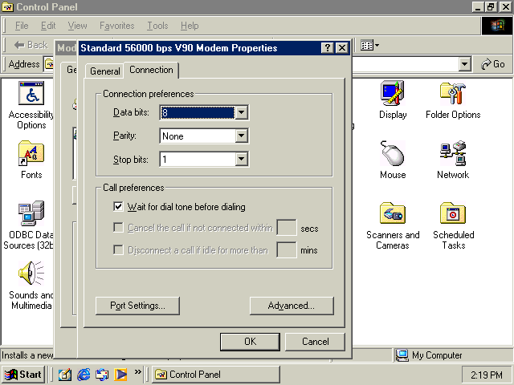Open the View menu

click(77, 26)
